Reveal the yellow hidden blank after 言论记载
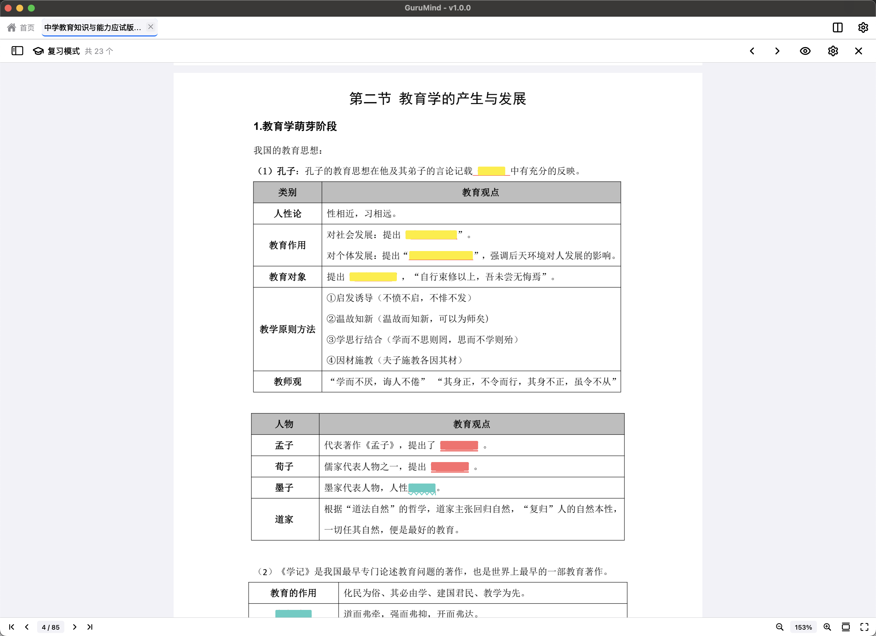 tap(491, 171)
